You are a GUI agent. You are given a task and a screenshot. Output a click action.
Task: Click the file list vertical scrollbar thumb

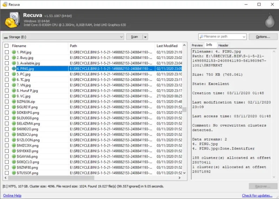coord(184,109)
